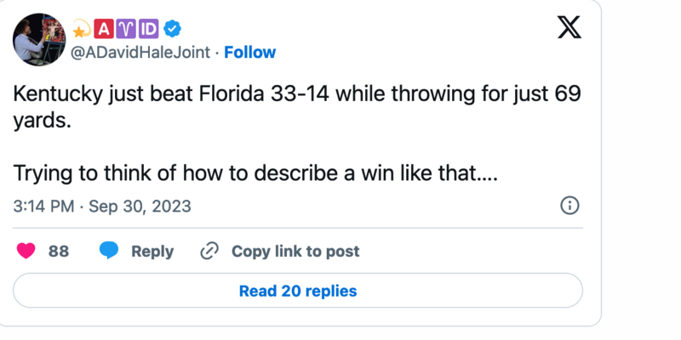Open the 3:14 PM Sep 30, 2023 timestamp

tap(102, 206)
